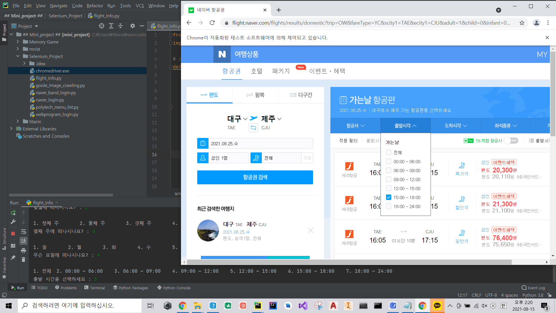Screen dimensions: 556x313
Task: Stop the running script with red square
Action: pyautogui.click(x=13, y=234)
